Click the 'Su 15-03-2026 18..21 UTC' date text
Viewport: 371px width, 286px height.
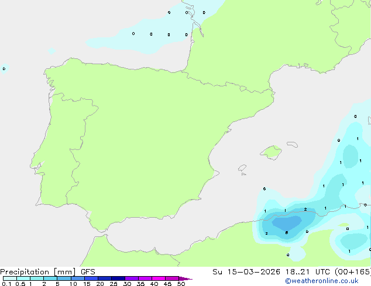pos(271,272)
